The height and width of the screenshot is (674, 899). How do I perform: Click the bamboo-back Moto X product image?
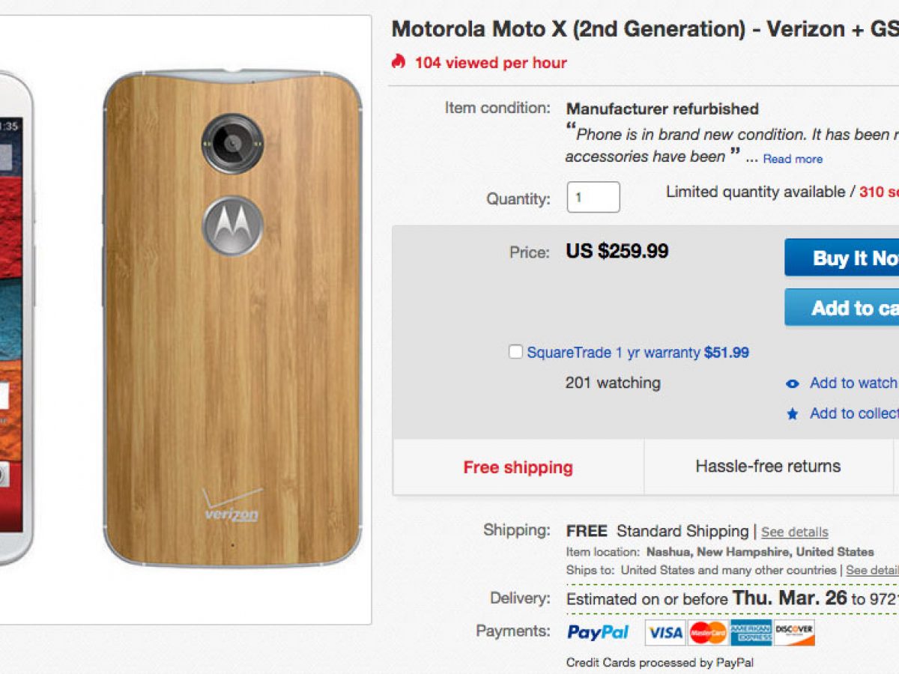tap(232, 318)
